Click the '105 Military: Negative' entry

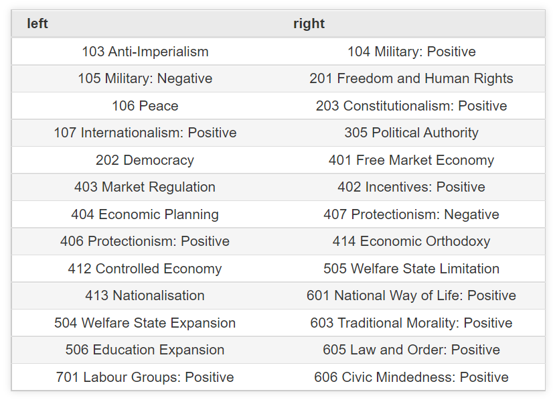(x=145, y=78)
